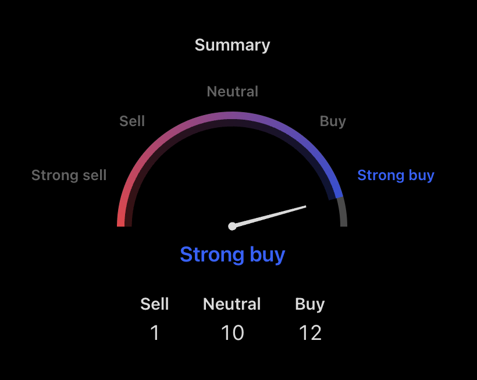The width and height of the screenshot is (477, 380).
Task: Click the blue Strong buy gauge label
Action: pyautogui.click(x=396, y=175)
